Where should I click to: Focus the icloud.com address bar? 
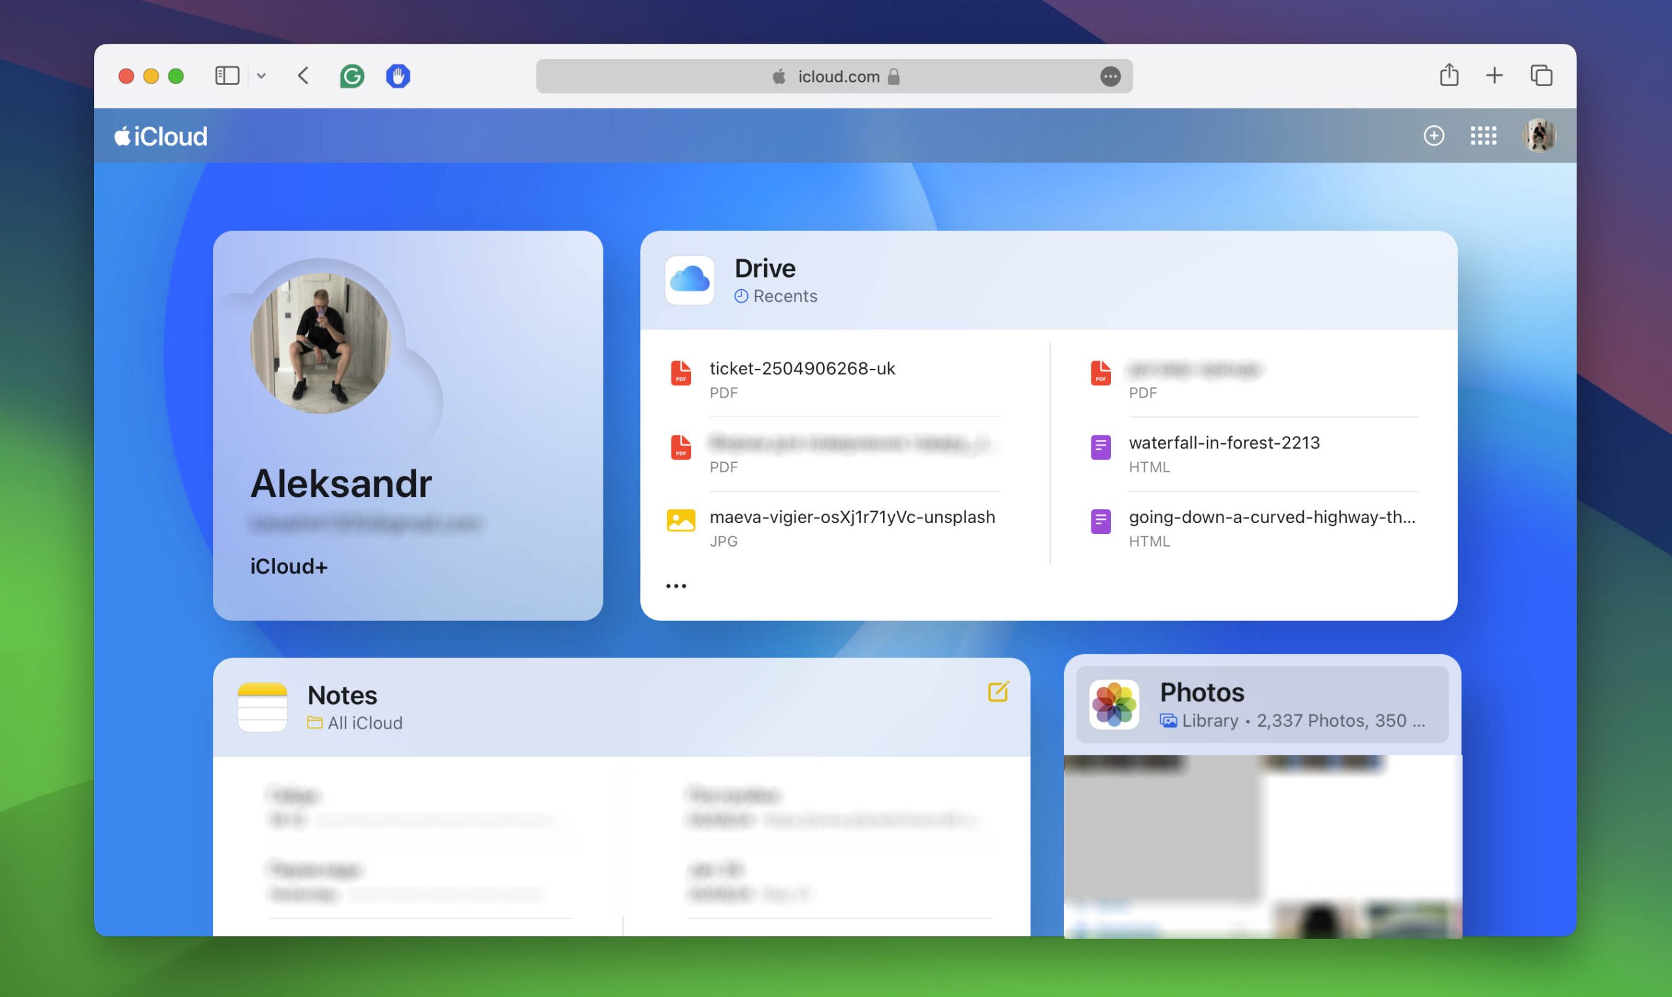coord(834,76)
